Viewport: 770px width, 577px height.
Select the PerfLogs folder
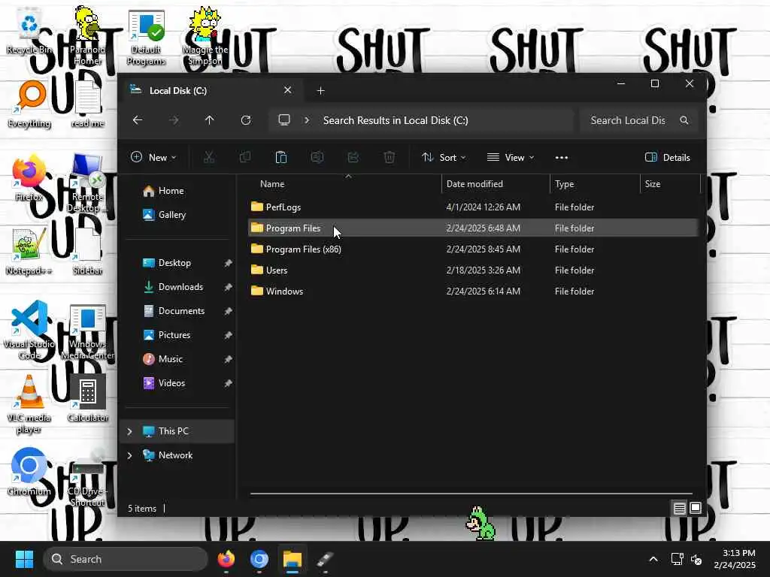[474, 207]
